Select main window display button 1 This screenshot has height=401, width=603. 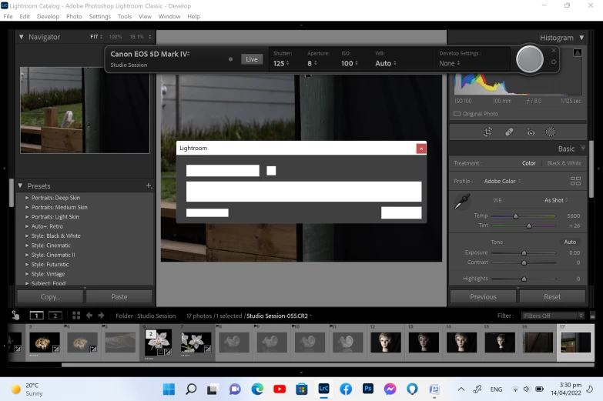tap(36, 316)
